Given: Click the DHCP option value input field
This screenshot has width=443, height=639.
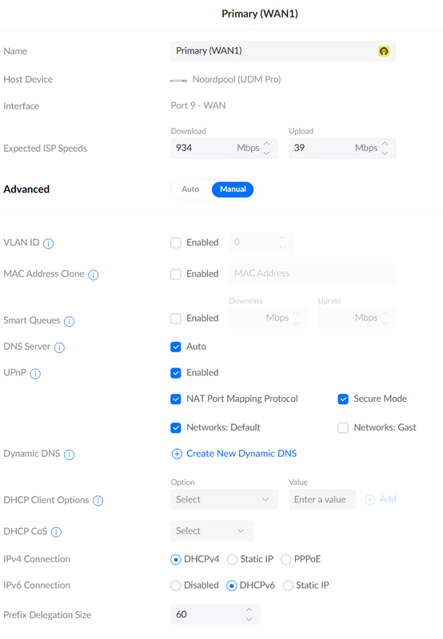Looking at the screenshot, I should tap(322, 500).
